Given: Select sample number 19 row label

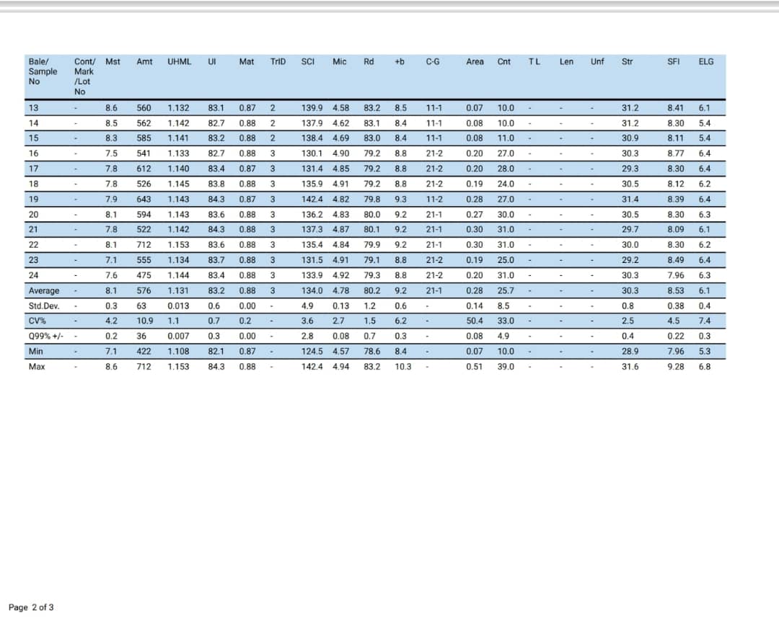Looking at the screenshot, I should click(33, 199).
